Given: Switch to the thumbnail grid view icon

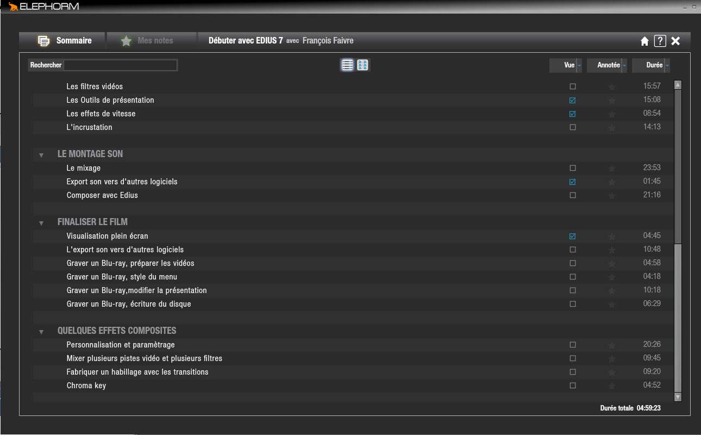Looking at the screenshot, I should coord(363,65).
